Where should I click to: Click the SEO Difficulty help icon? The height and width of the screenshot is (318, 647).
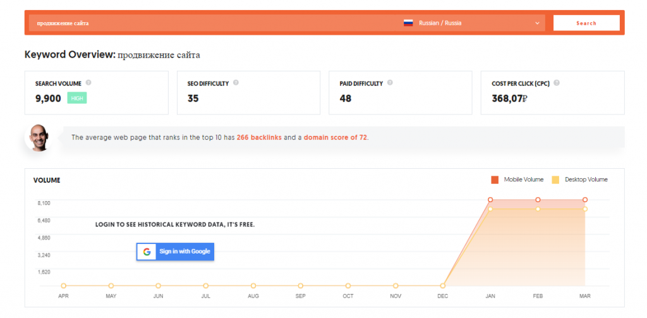tap(236, 83)
